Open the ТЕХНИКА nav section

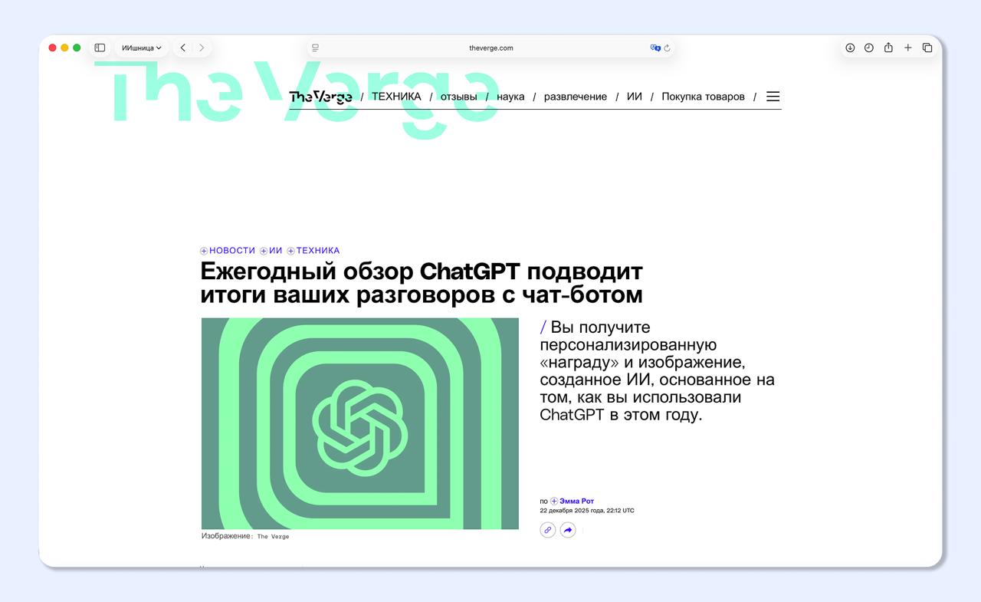pos(396,97)
